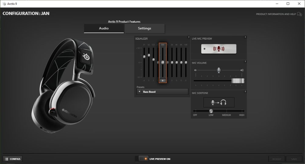Viewport: 305px width, 164px height.
Task: Click the loud speaker icon in Mic Volume
Action: tap(242, 70)
